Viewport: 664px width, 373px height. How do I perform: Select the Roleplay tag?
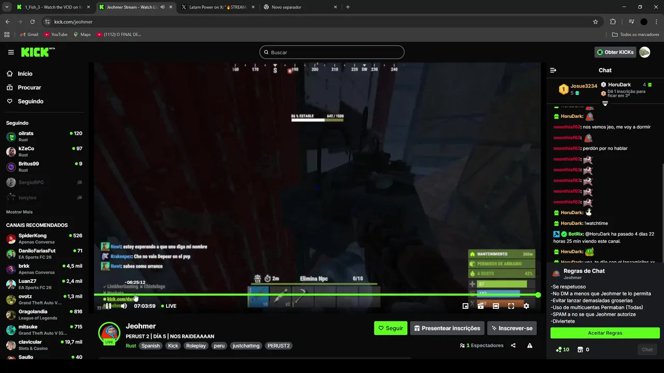(196, 346)
